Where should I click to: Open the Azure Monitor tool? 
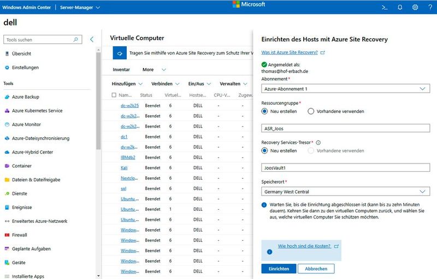[26, 124]
